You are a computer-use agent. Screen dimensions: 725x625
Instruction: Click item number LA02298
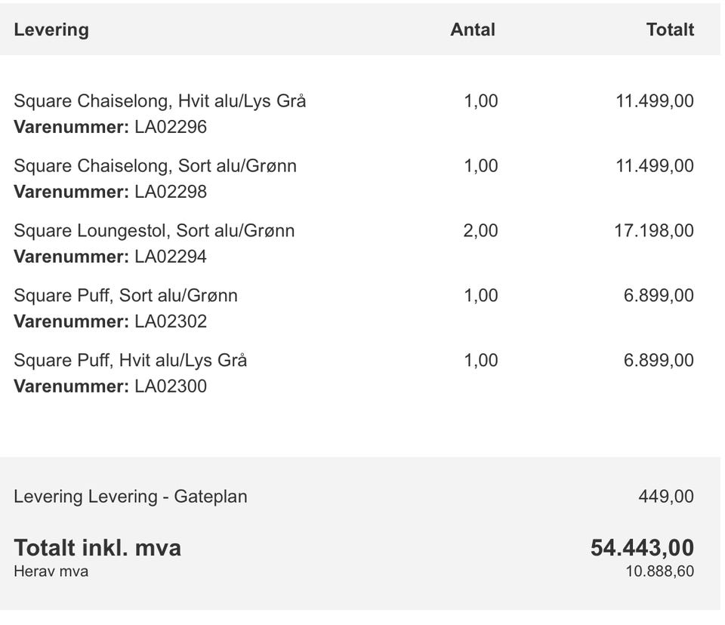click(171, 192)
